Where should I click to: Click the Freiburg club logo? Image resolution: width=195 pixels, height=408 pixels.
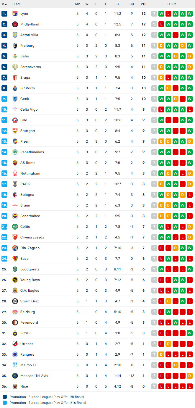pyautogui.click(x=15, y=46)
